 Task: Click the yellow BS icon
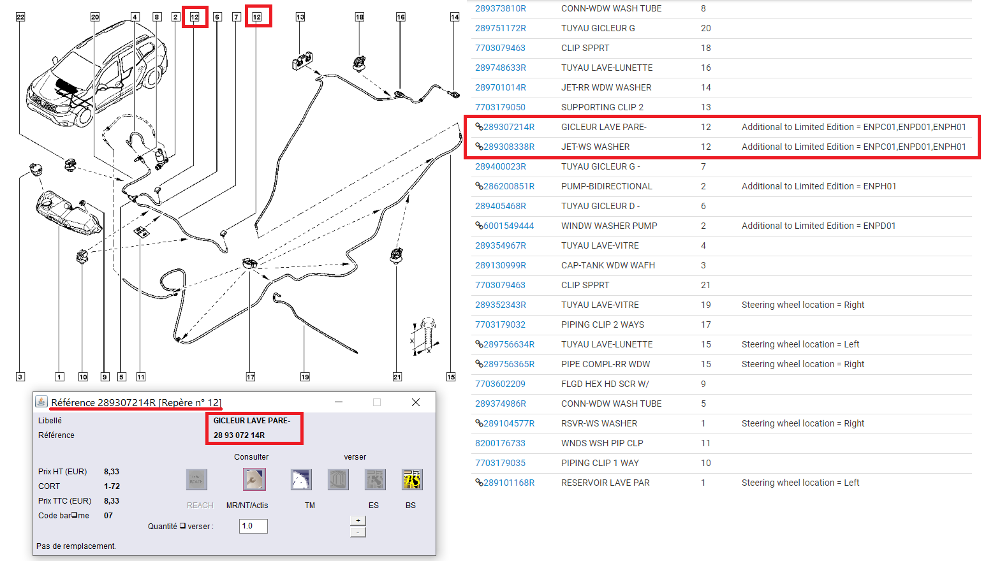click(x=411, y=479)
